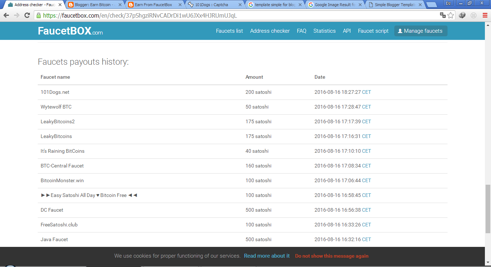Click the green padlock security icon
This screenshot has height=267, width=491.
coord(38,15)
